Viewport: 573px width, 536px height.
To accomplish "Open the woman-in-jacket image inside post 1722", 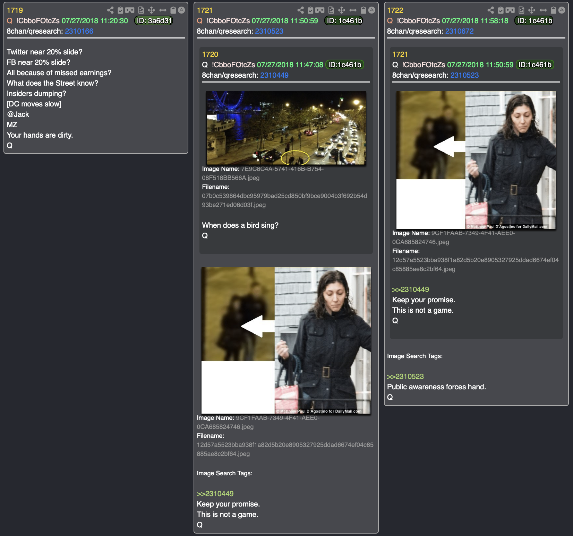I will (476, 160).
